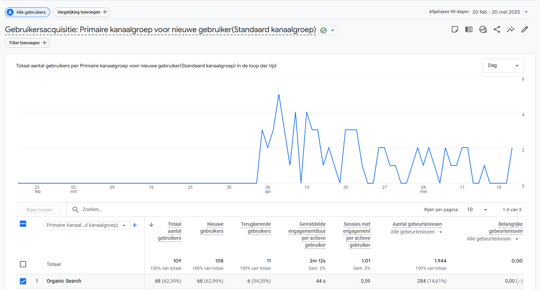Select the Alle gebruikers segment chip
The image size is (540, 290).
point(28,12)
